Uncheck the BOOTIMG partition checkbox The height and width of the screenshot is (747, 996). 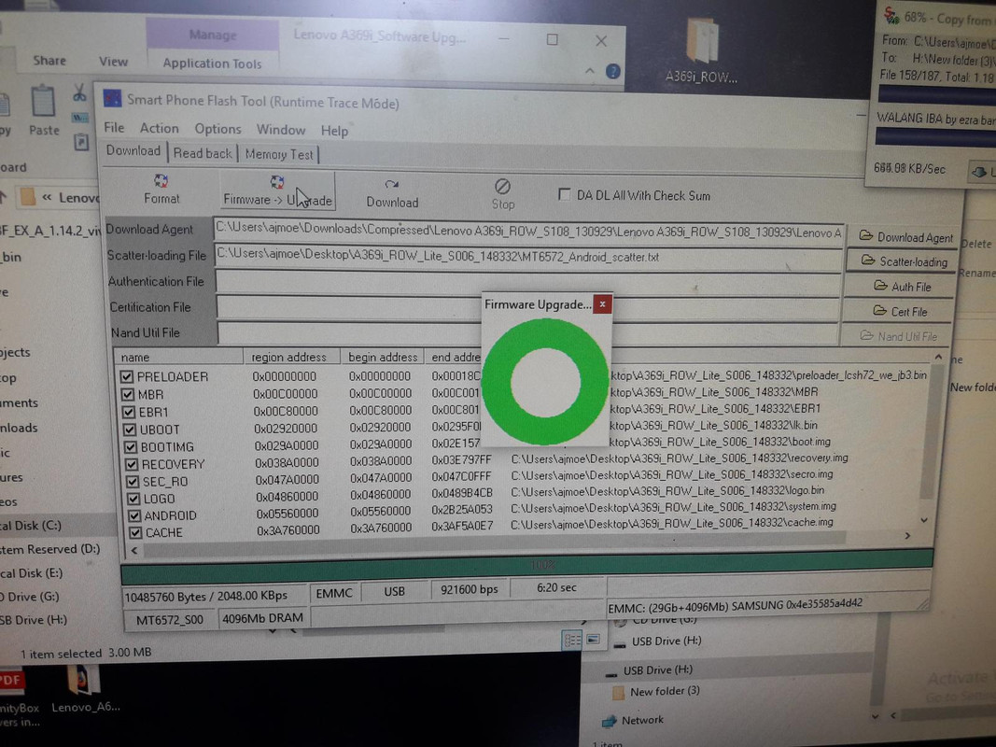(131, 446)
